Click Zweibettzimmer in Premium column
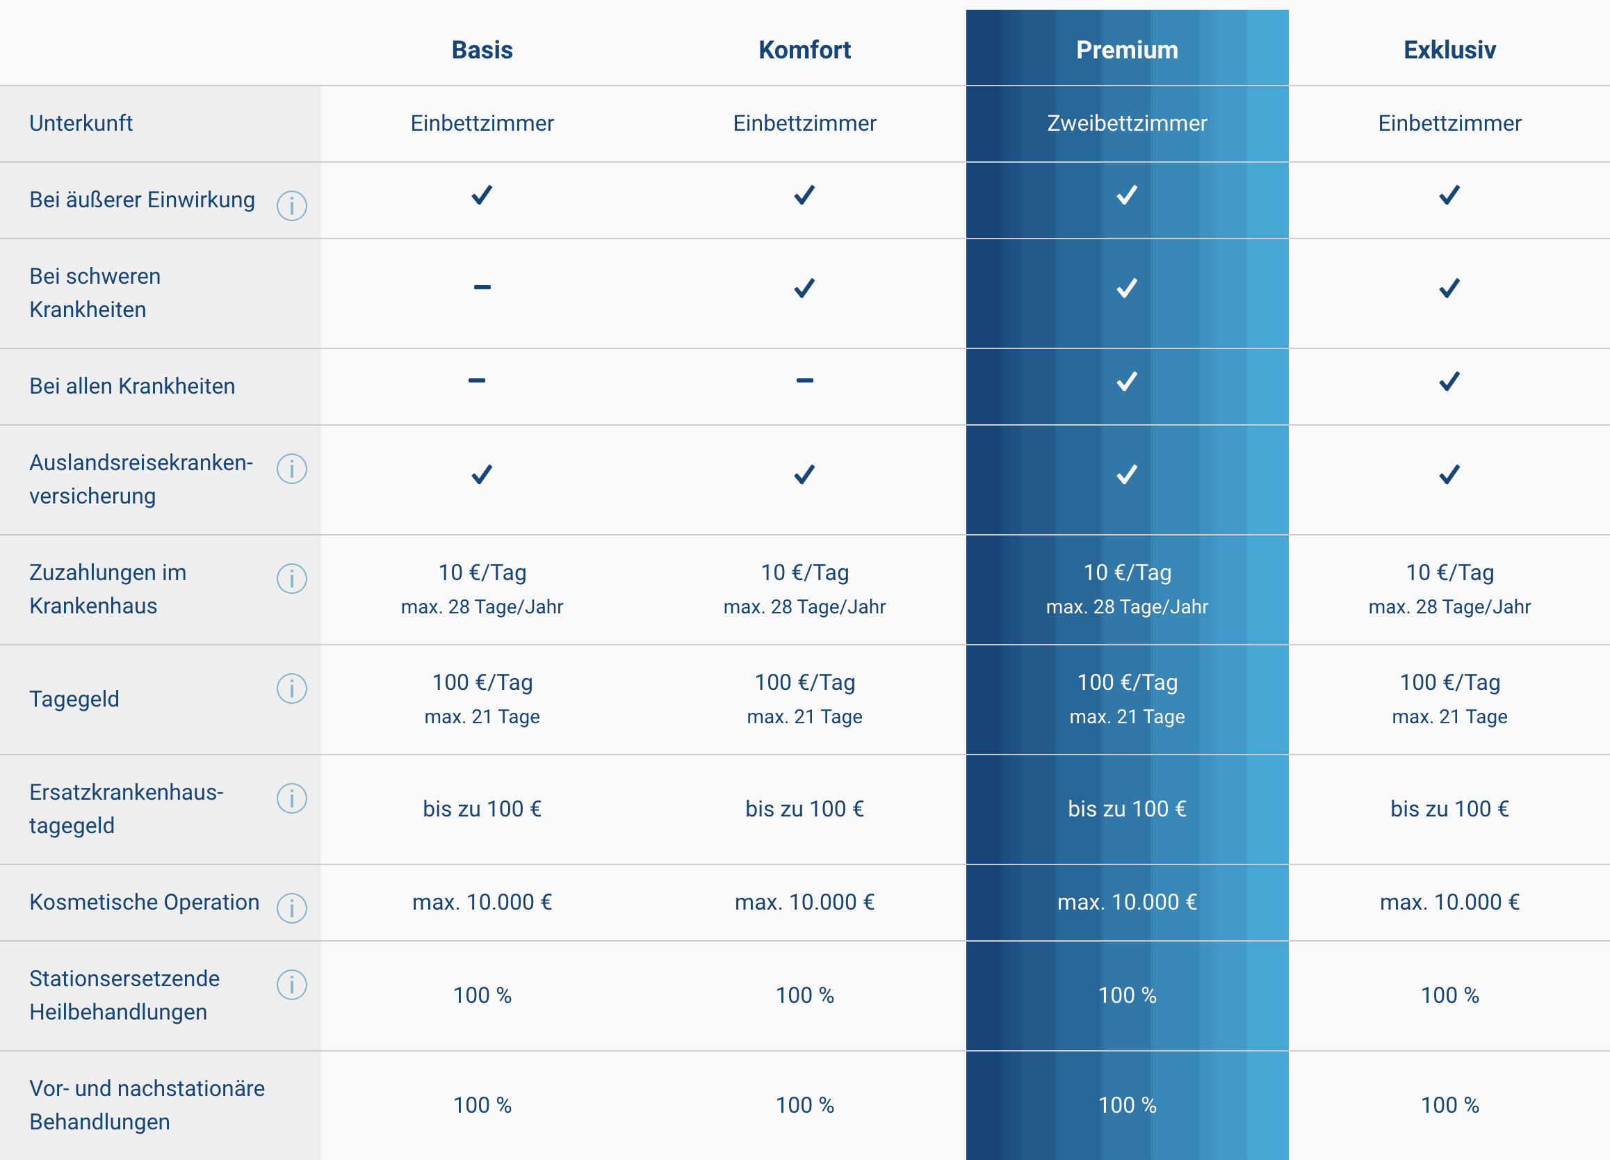Image resolution: width=1610 pixels, height=1160 pixels. tap(1127, 123)
